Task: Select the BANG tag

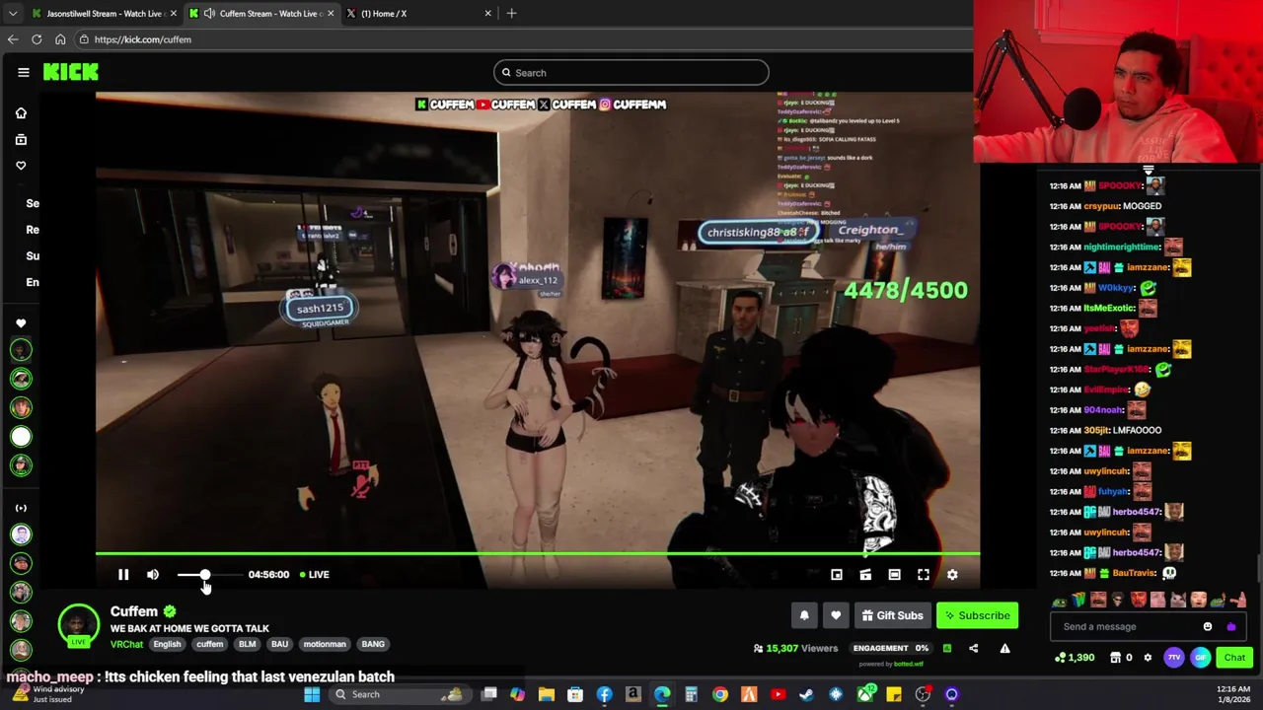Action: click(373, 644)
